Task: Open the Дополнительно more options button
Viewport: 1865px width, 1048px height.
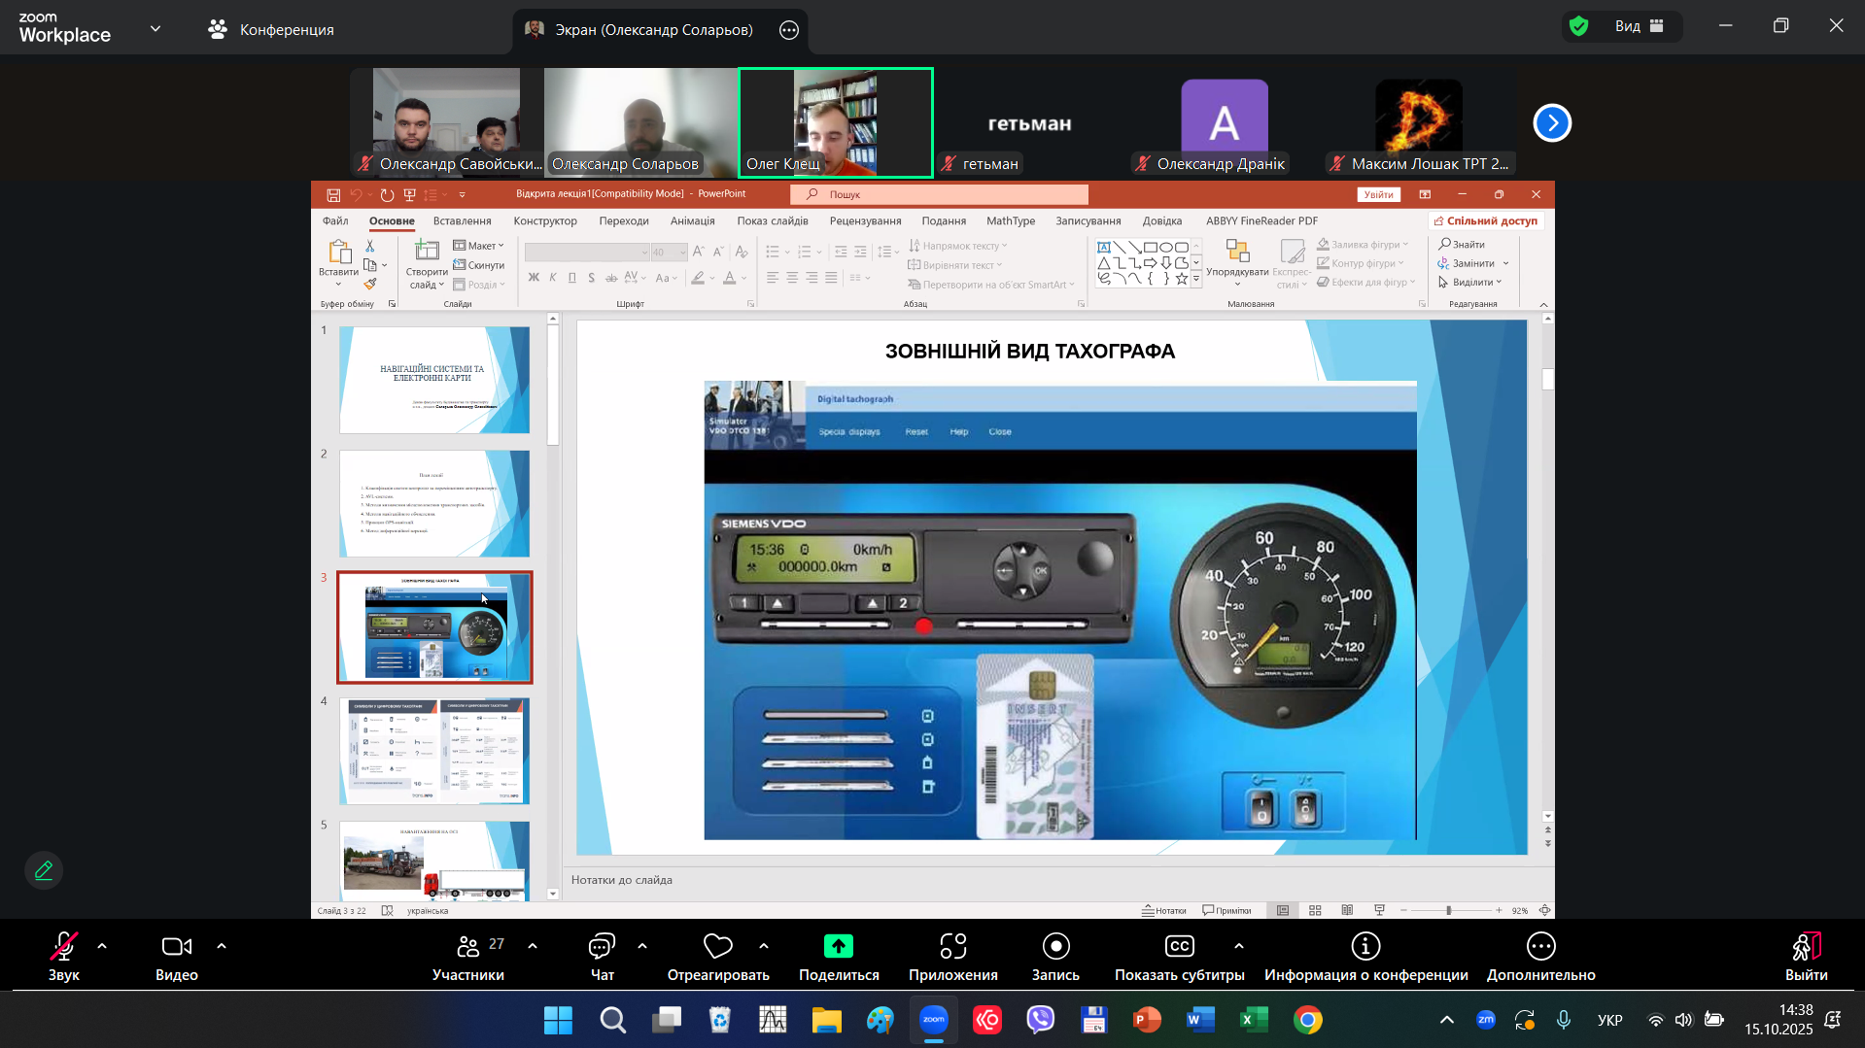Action: tap(1540, 947)
